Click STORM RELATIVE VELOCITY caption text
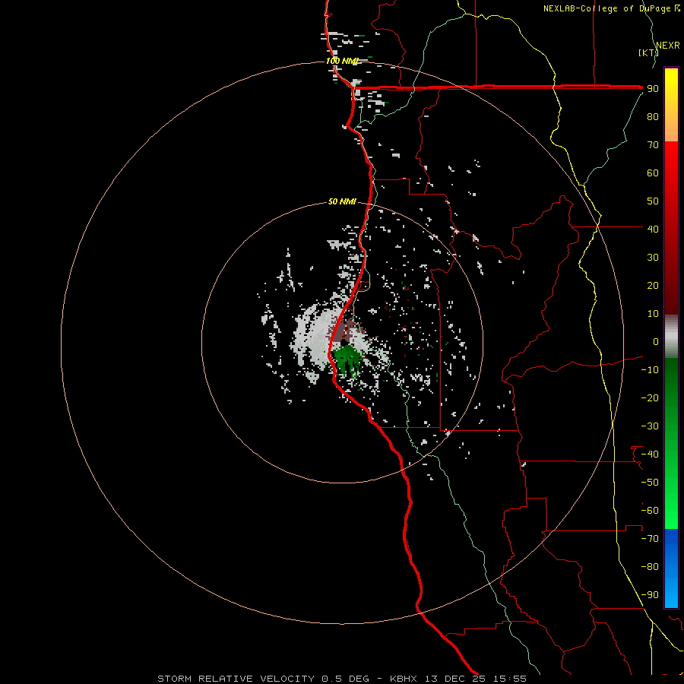The image size is (684, 684). (236, 679)
